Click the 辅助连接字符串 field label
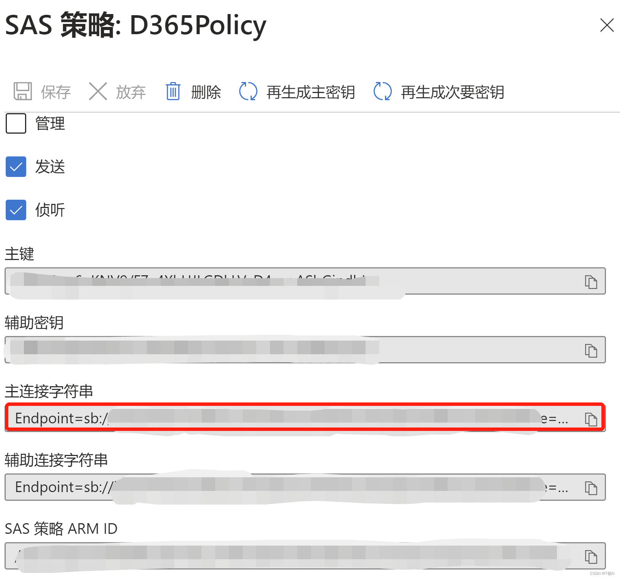The width and height of the screenshot is (620, 579). pos(56,460)
